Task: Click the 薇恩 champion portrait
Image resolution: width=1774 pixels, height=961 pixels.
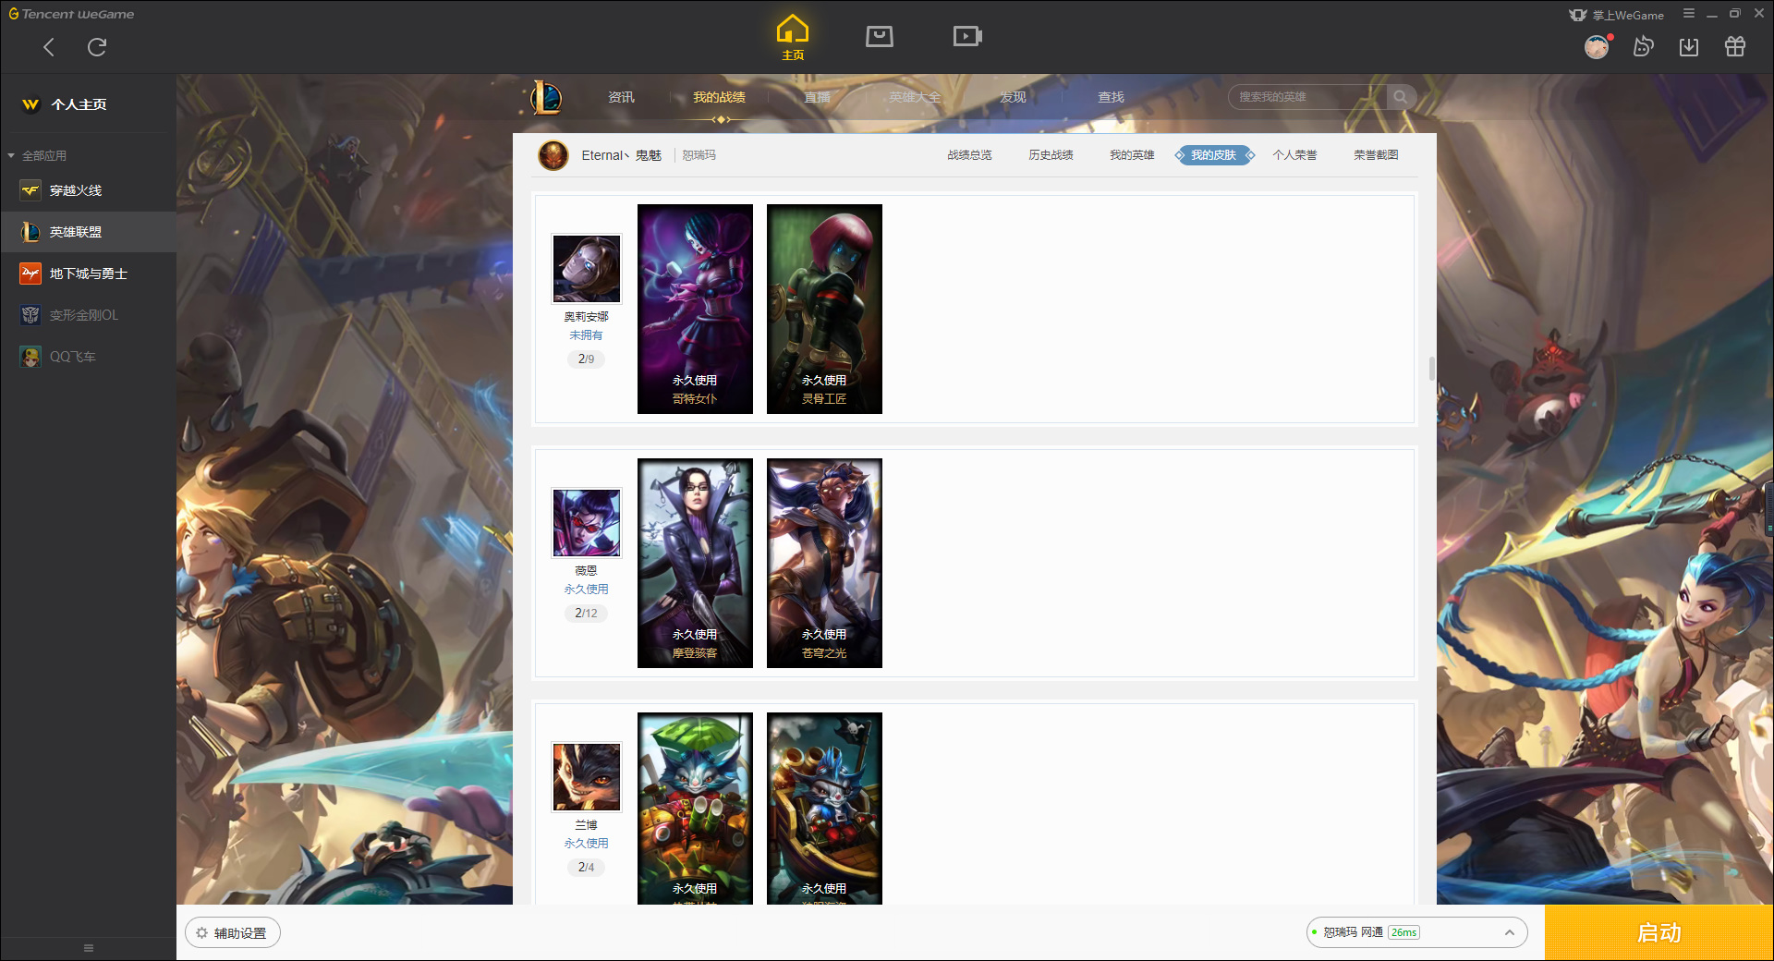Action: click(587, 522)
